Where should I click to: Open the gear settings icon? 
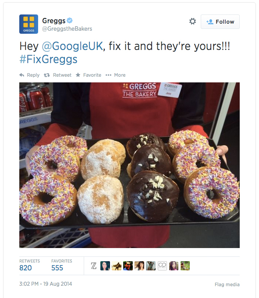[192, 21]
